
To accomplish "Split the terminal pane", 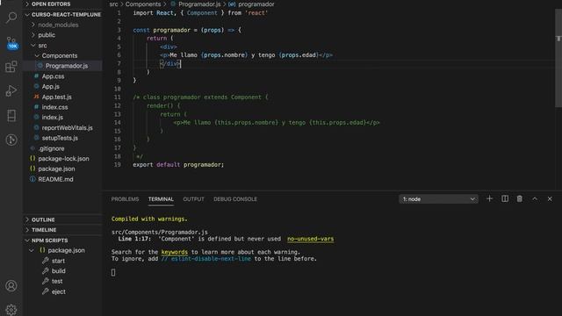I will [505, 199].
